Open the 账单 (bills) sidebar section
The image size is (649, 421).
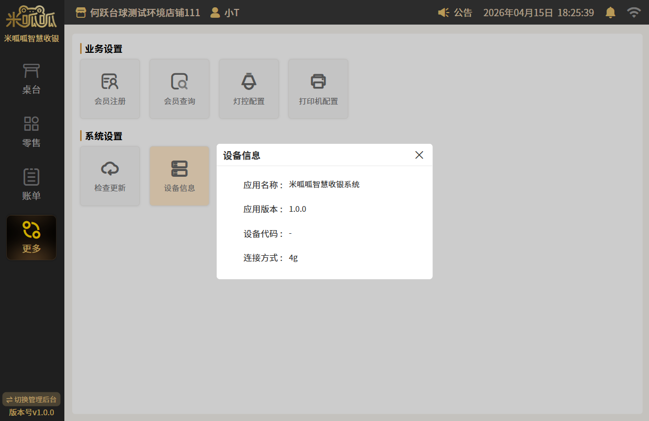point(31,185)
